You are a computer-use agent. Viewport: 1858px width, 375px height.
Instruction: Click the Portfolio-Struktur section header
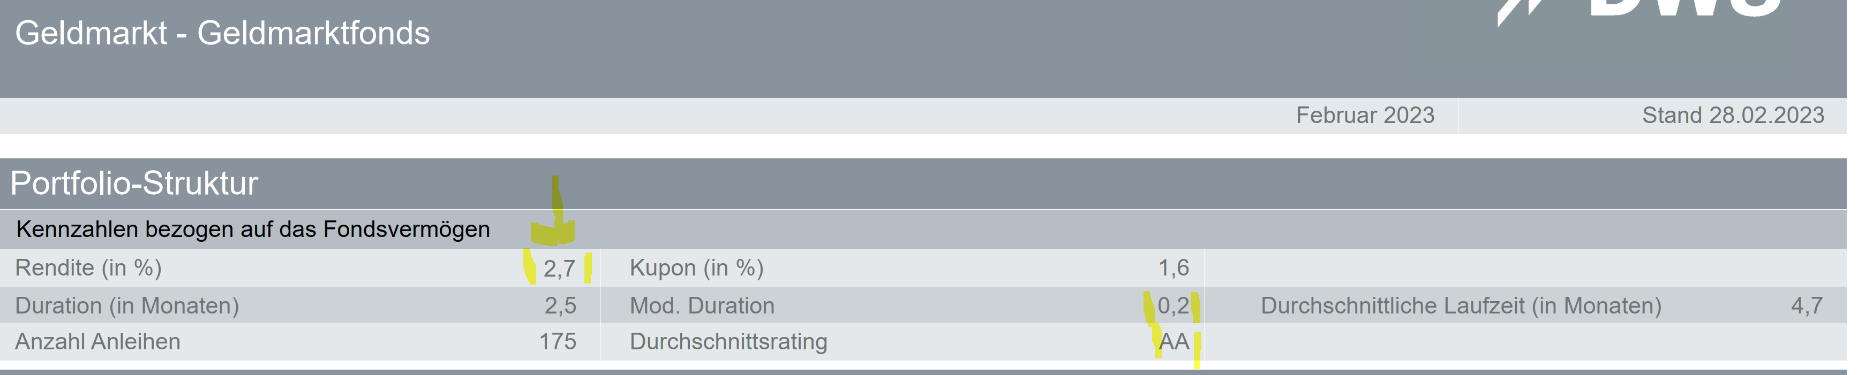(x=134, y=183)
